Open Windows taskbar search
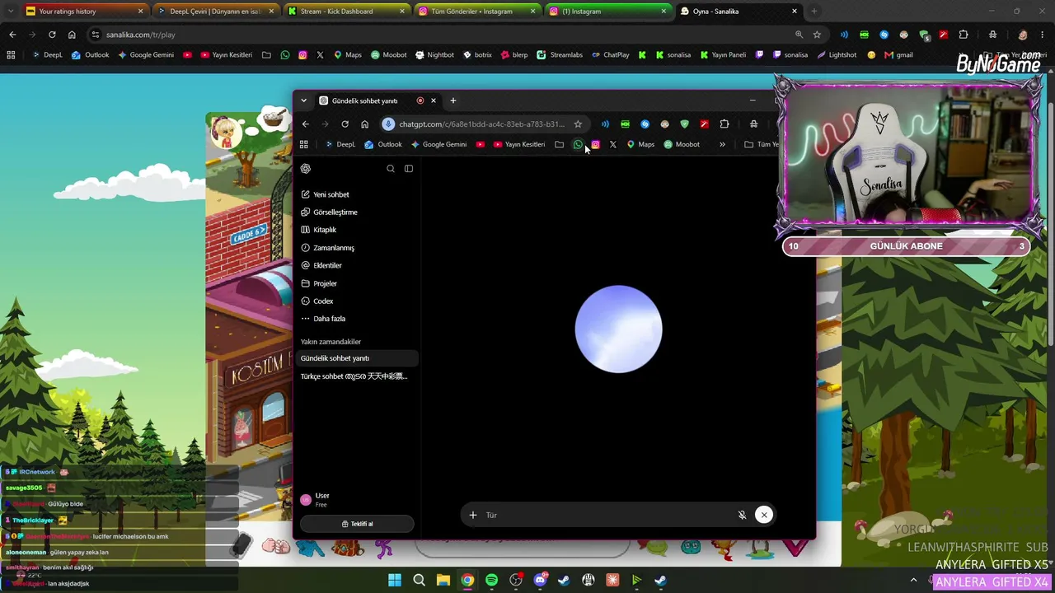The width and height of the screenshot is (1055, 593). [x=419, y=581]
